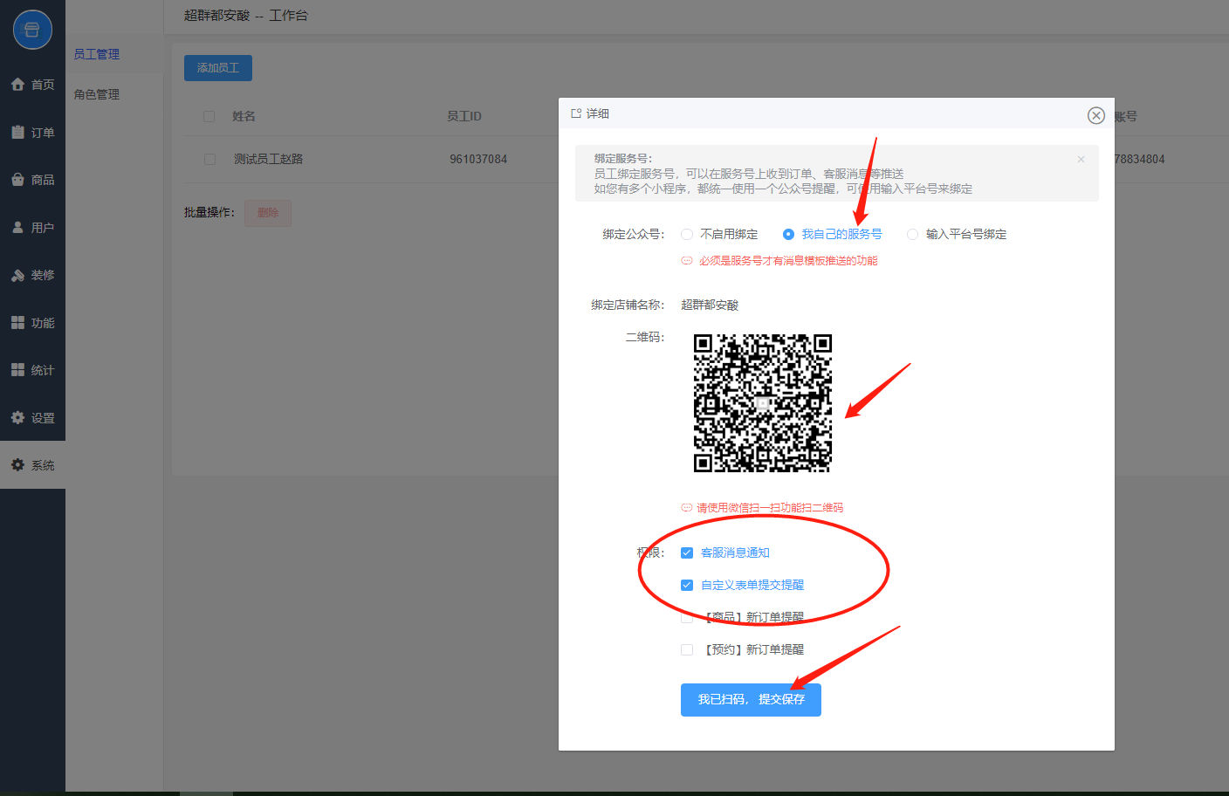Screen dimensions: 1229x796
Task: Click the 姓名 column header
Action: coord(244,116)
